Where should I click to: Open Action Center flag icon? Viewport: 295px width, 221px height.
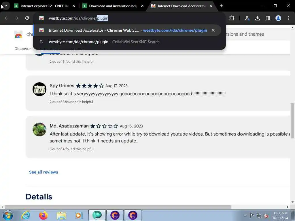252,215
